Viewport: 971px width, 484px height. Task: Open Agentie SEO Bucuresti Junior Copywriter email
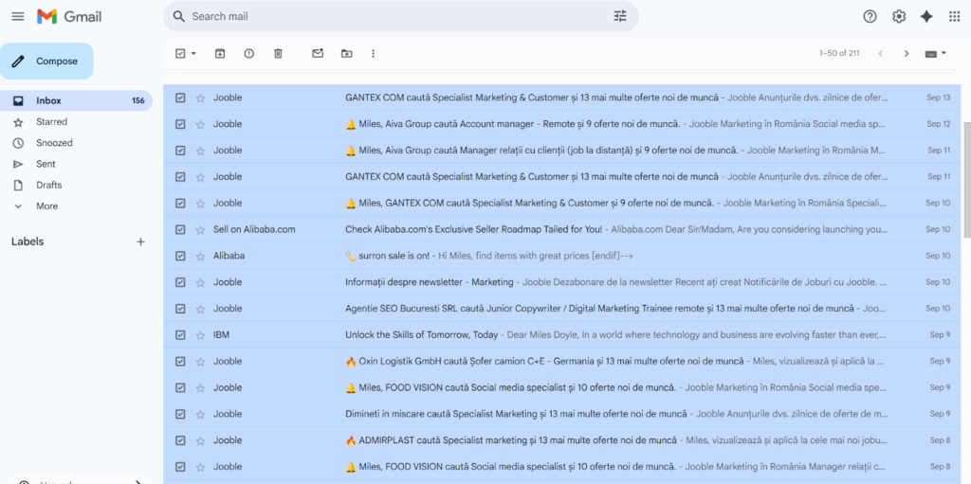562,309
